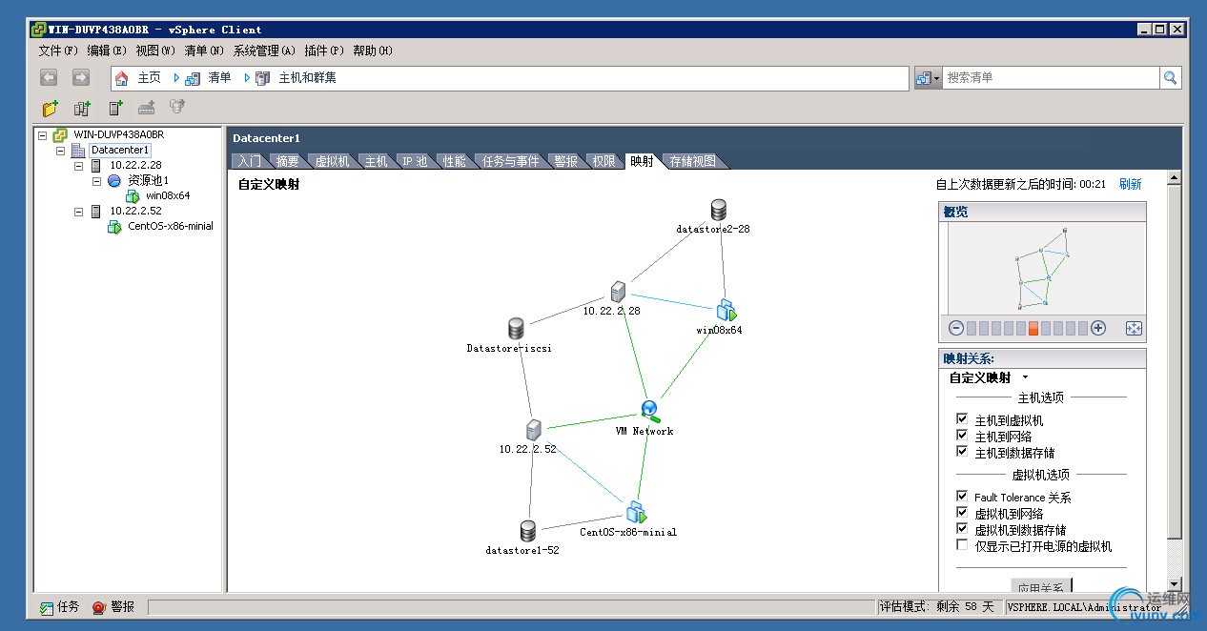
Task: Click the home icon in address bar
Action: pos(121,78)
